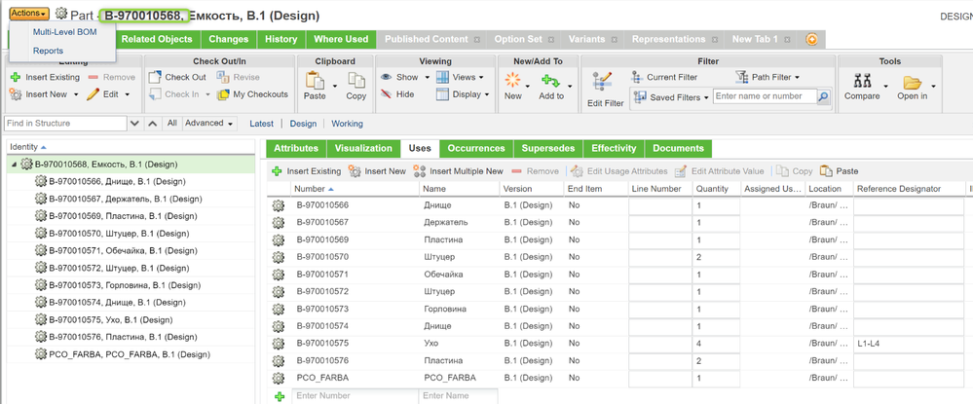The image size is (973, 404).
Task: Click the Find in Structure field
Action: click(x=64, y=124)
